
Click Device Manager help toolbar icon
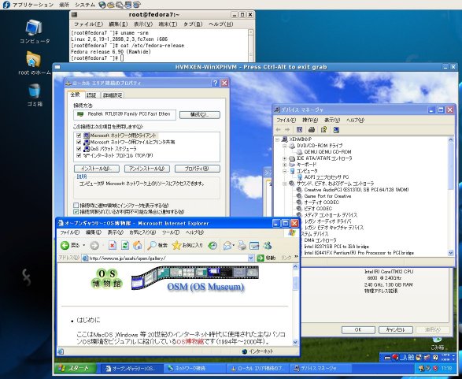[323, 129]
